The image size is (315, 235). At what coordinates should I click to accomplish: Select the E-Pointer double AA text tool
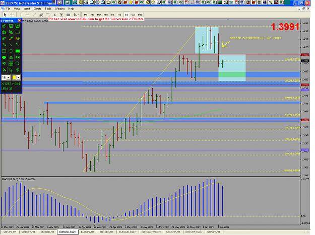pos(18,57)
